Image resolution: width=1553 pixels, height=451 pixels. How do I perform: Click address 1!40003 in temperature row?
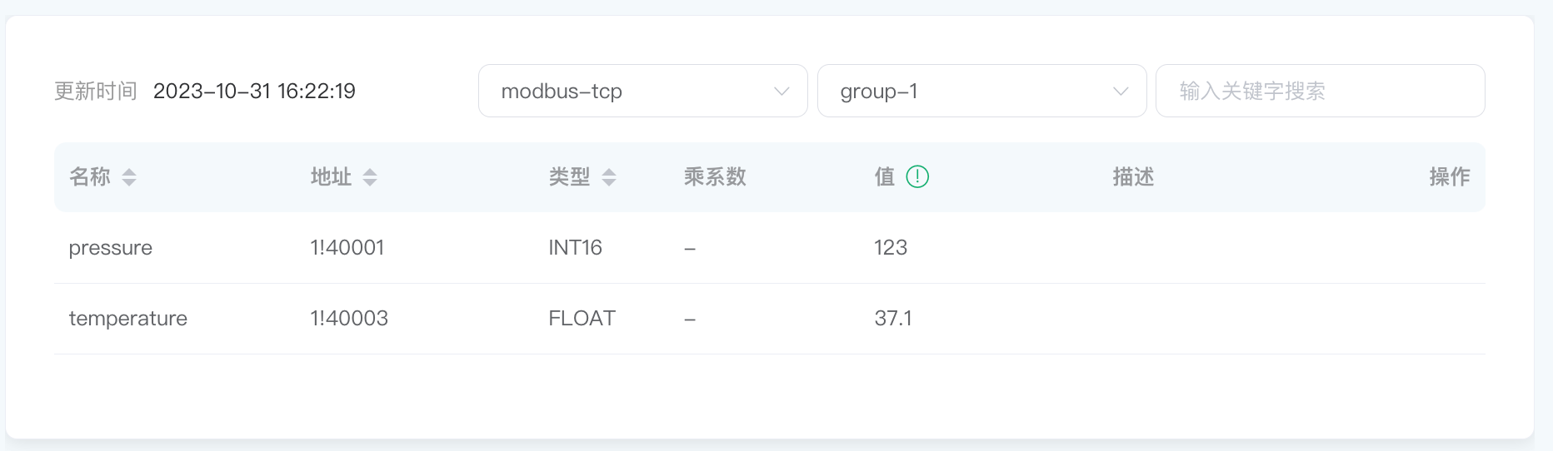click(x=349, y=319)
